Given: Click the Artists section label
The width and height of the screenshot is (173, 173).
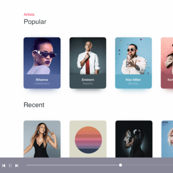Looking at the screenshot, I should pos(29,14).
